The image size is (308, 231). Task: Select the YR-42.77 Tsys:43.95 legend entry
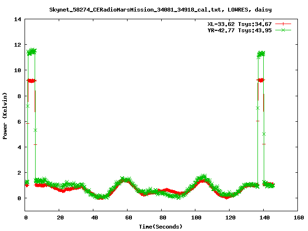click(240, 30)
